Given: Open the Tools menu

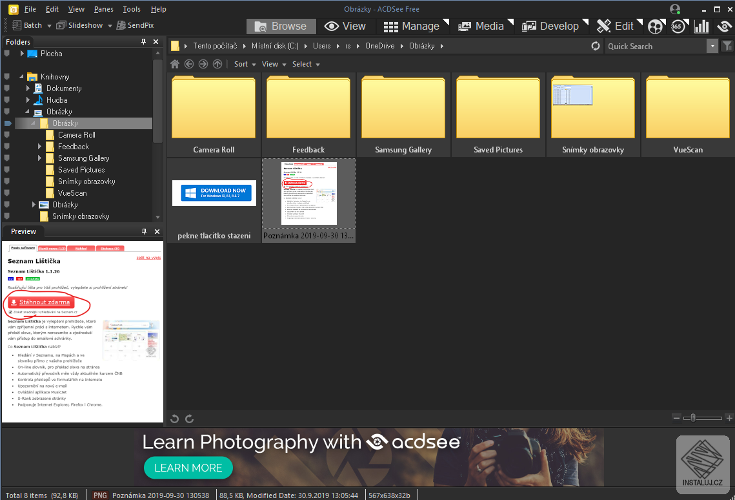Looking at the screenshot, I should 132,9.
